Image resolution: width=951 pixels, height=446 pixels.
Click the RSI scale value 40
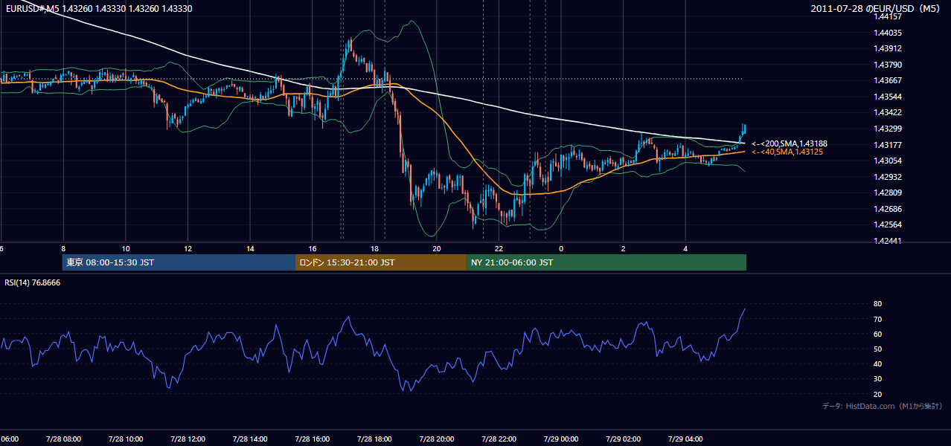[x=877, y=363]
